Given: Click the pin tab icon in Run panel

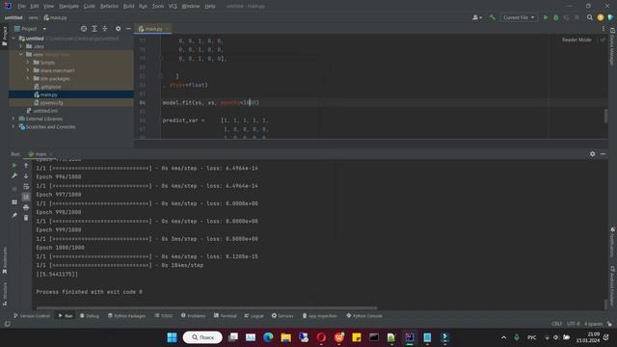Looking at the screenshot, I should (x=14, y=215).
